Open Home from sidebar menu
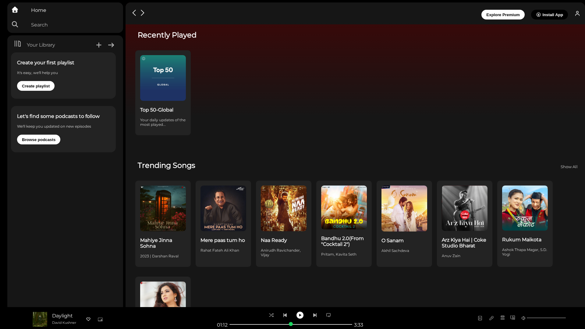This screenshot has width=585, height=329. [x=39, y=10]
